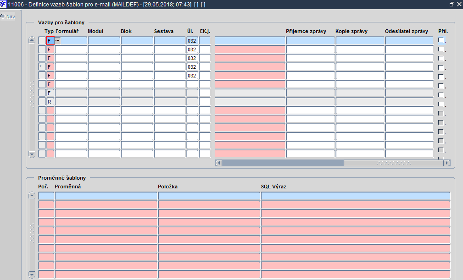Click the Příjemce zprávy field in the first row
The width and height of the screenshot is (463, 280).
310,41
